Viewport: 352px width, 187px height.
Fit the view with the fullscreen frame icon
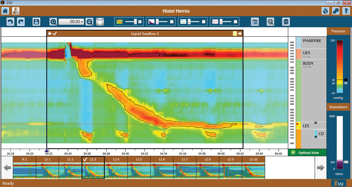pos(100,22)
